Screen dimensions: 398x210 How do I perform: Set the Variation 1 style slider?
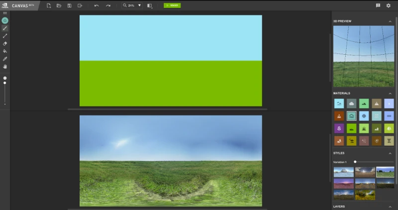[355, 162]
